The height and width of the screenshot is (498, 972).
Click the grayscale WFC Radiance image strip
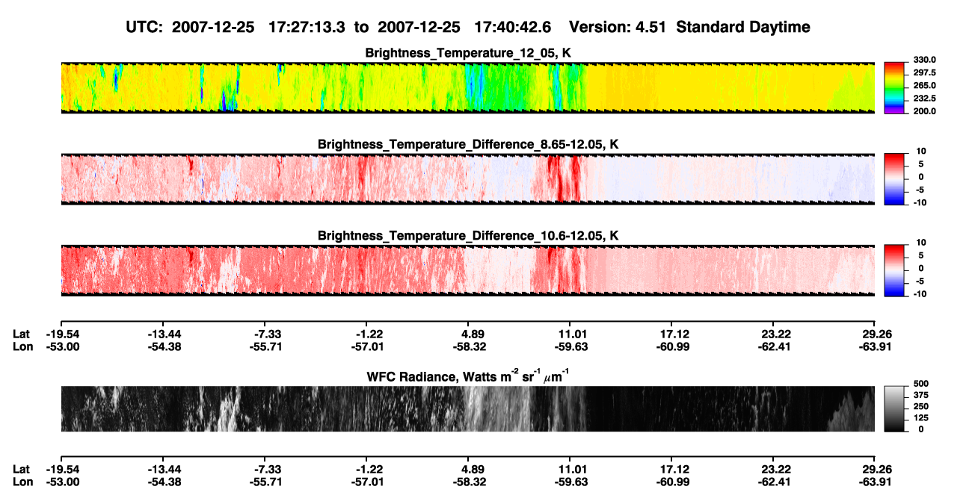(468, 409)
